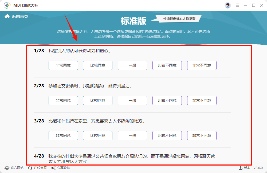This screenshot has width=267, height=173.
Task: Open the user avatar in title bar
Action: 228,5
